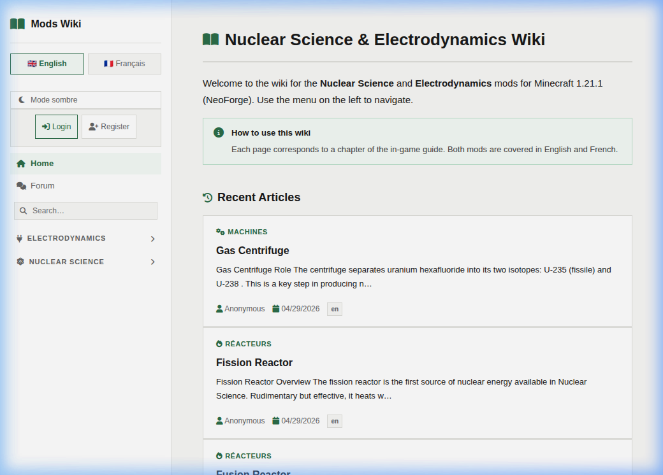
Task: Click the atom icon beside Nuclear Science
Action: tap(20, 261)
